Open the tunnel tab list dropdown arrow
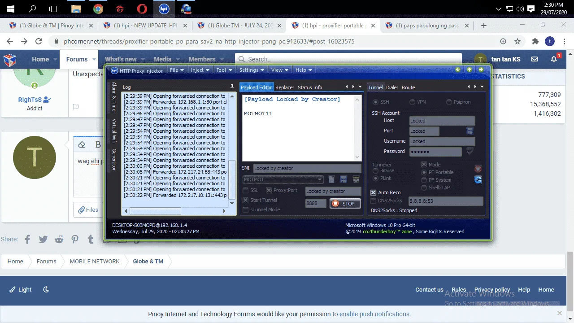The image size is (574, 323). (482, 87)
